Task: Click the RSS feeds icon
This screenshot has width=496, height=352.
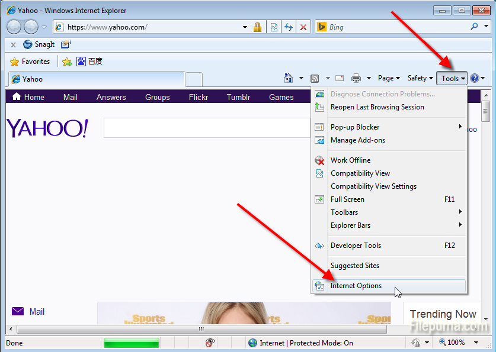Action: [315, 78]
